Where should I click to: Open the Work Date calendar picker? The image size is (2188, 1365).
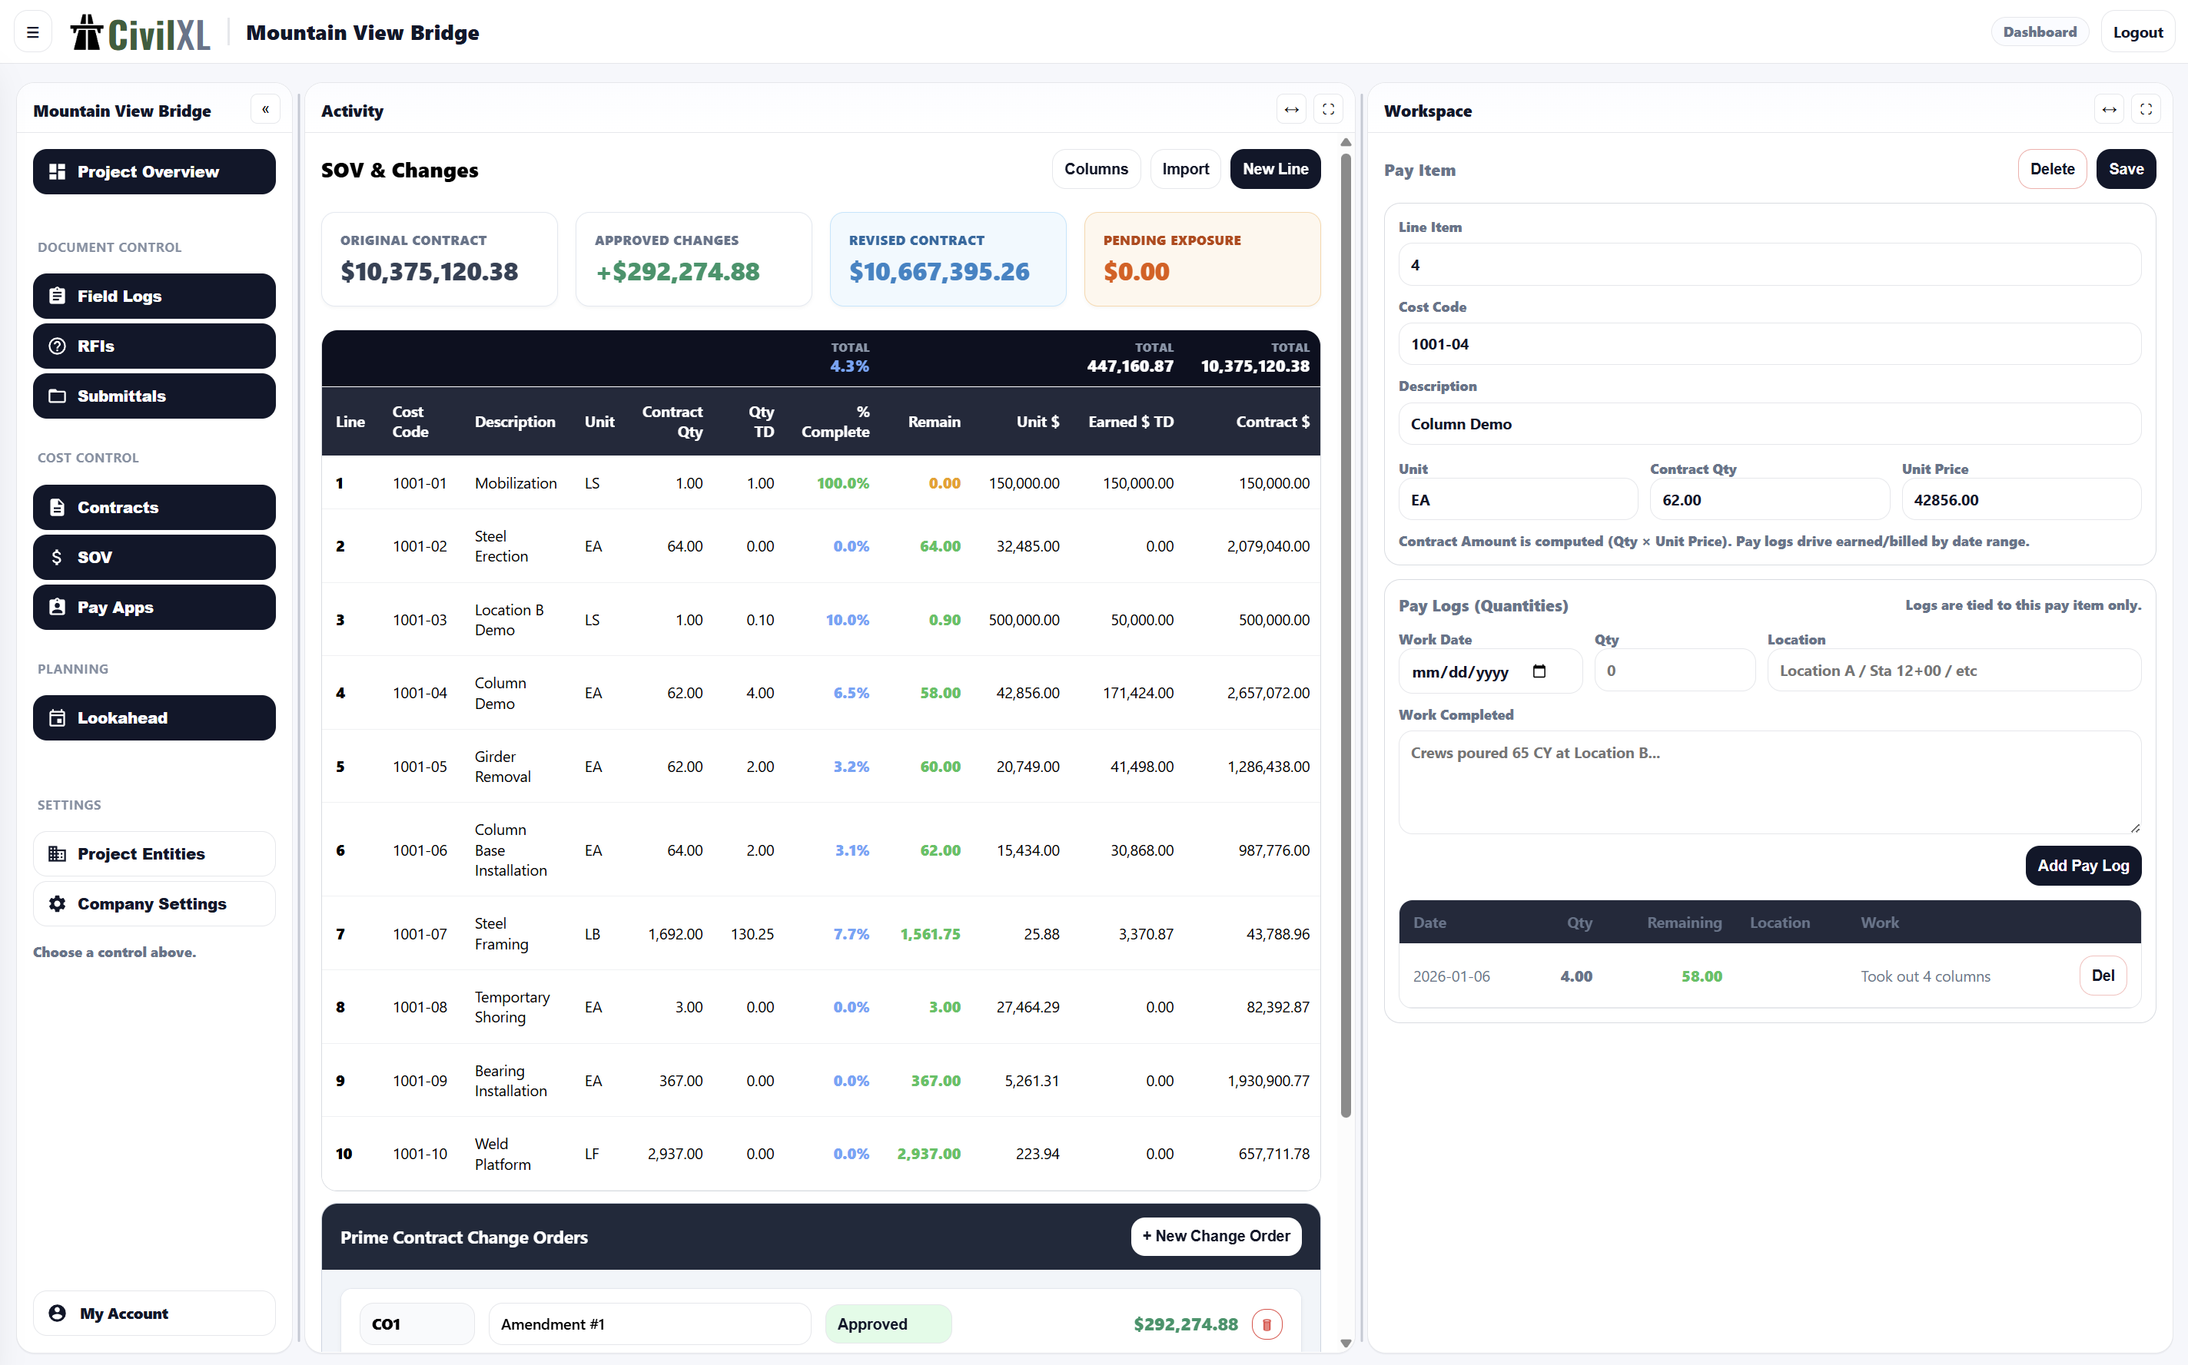pos(1539,671)
